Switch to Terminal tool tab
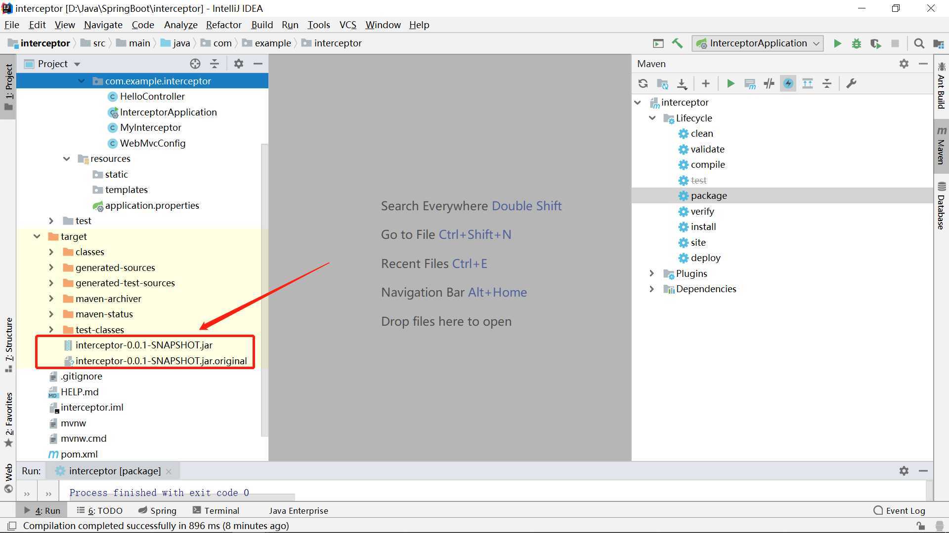 (x=216, y=510)
